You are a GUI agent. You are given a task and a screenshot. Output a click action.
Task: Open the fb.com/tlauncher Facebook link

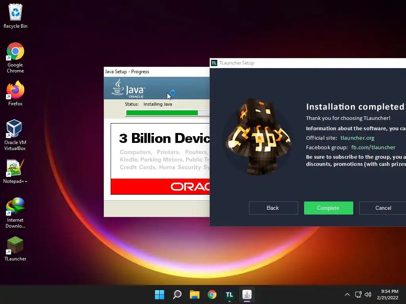373,147
